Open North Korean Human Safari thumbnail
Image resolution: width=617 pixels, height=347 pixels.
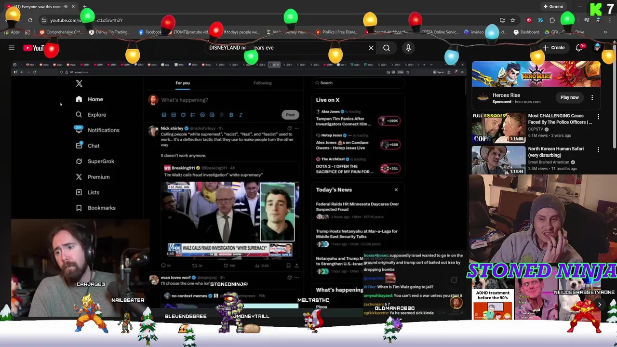[498, 160]
